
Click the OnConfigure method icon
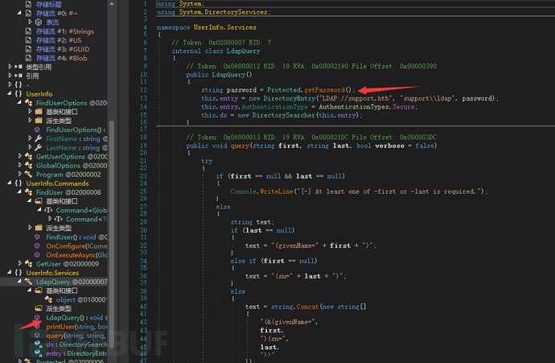click(x=39, y=245)
